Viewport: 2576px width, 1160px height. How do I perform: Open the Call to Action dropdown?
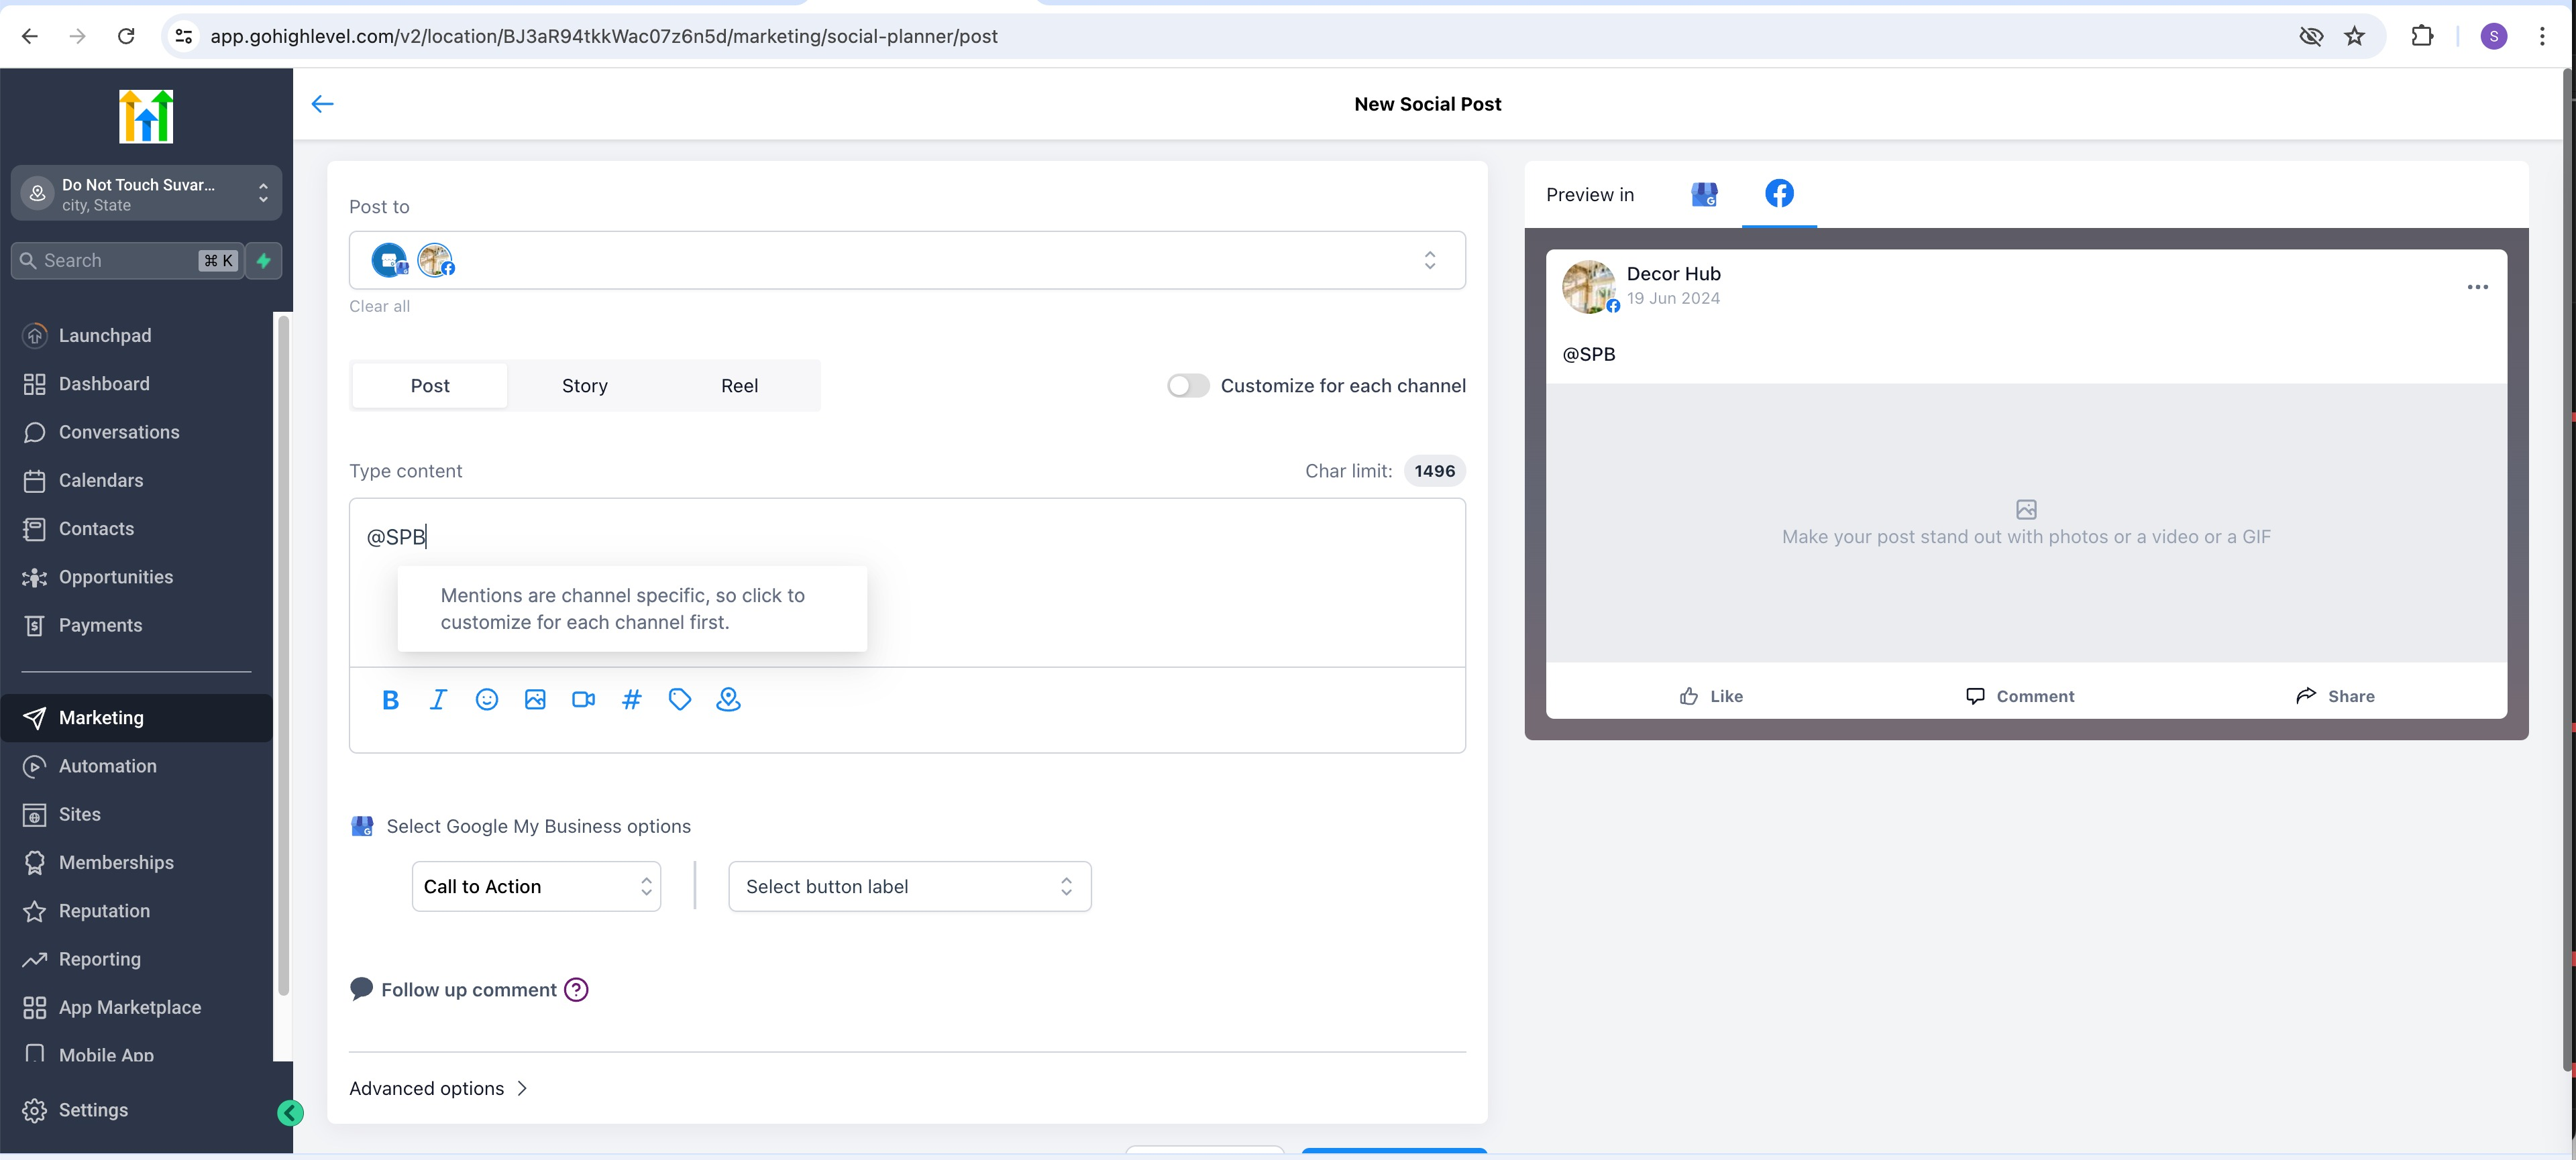(536, 886)
